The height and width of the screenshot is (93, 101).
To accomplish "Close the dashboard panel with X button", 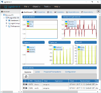I will point(98,11).
